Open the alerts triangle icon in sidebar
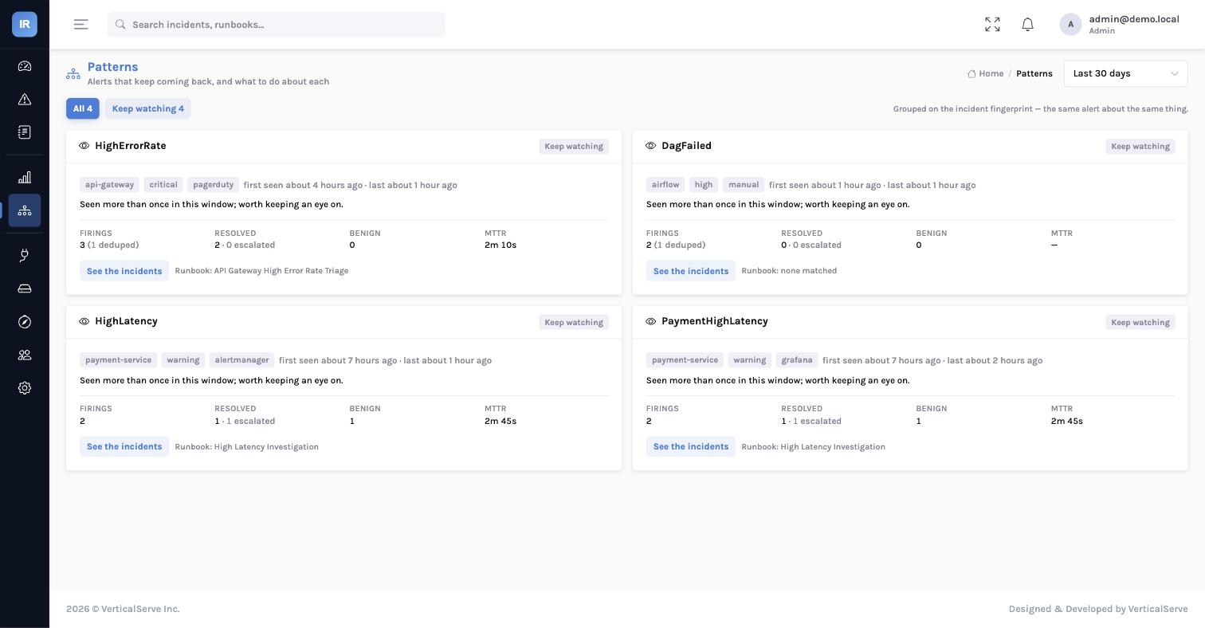Screen dimensions: 1205x628 coord(25,100)
